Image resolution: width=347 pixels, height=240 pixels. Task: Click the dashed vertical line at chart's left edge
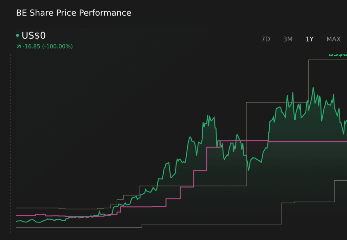pyautogui.click(x=11, y=142)
